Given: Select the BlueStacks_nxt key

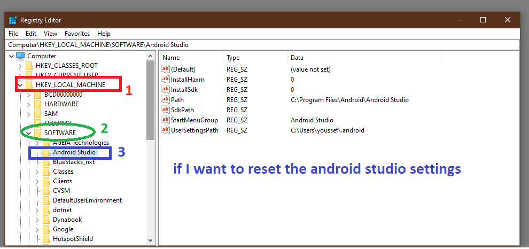Looking at the screenshot, I should (74, 162).
